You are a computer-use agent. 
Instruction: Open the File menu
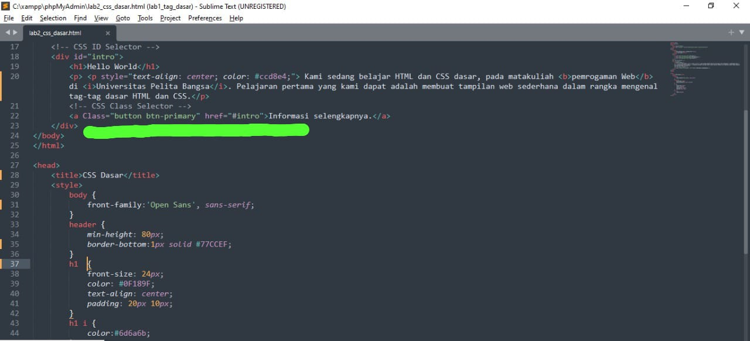9,18
